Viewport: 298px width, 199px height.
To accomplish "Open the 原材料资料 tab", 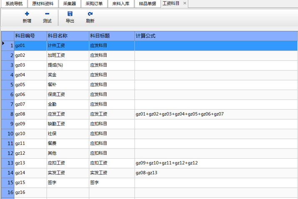I will pyautogui.click(x=43, y=4).
